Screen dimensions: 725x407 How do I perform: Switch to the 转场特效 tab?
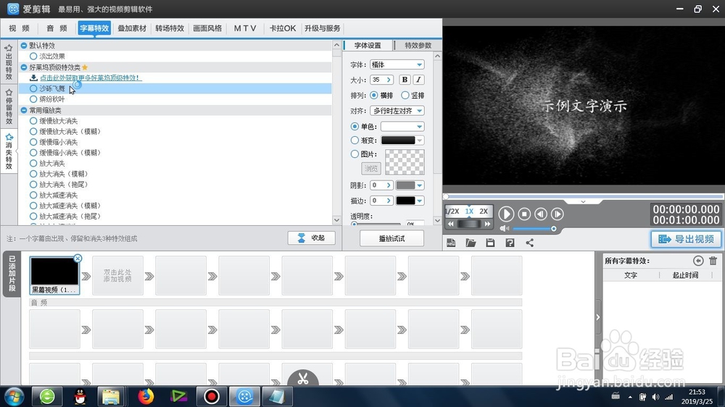tap(170, 28)
